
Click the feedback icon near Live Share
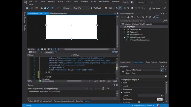164,8
